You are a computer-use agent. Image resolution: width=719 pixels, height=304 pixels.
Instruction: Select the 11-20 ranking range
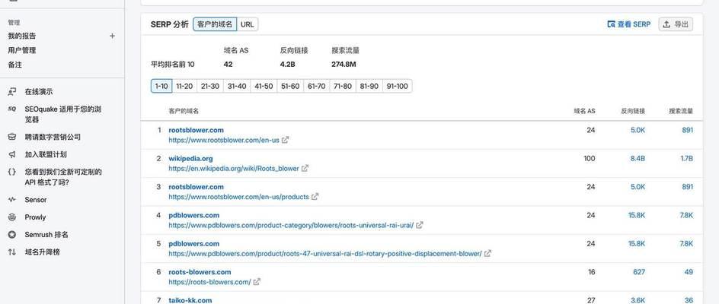tap(185, 86)
